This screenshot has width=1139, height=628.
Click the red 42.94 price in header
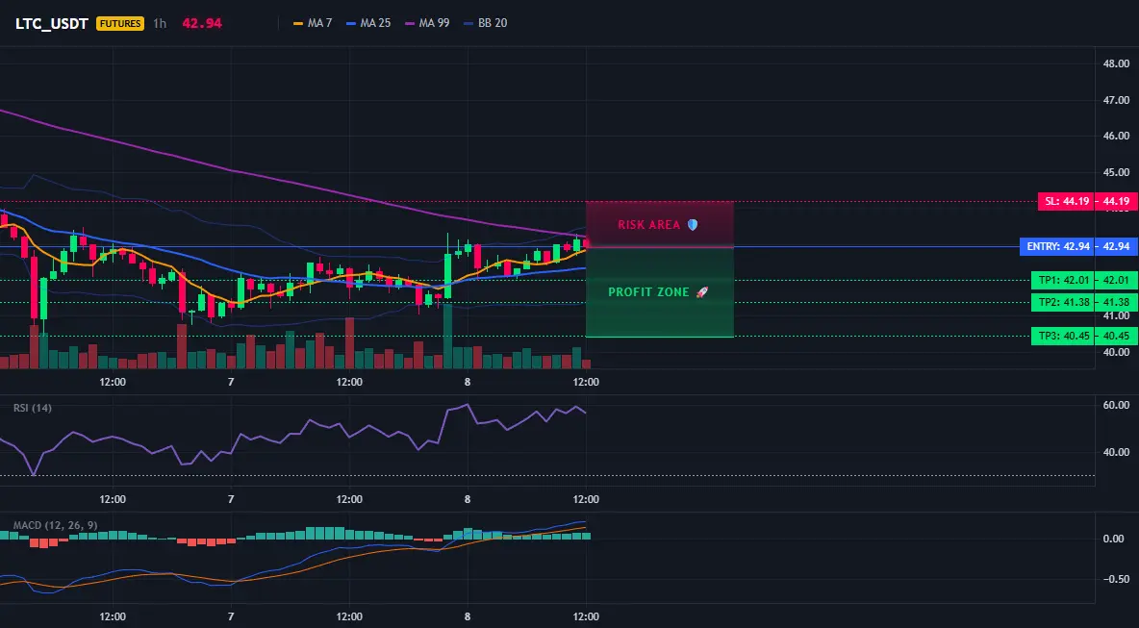pyautogui.click(x=202, y=23)
